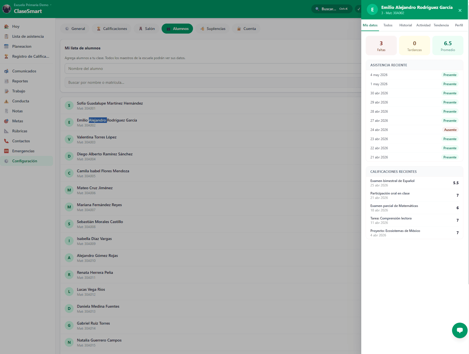Click the Ausente badge for 24 abr 2026
The width and height of the screenshot is (469, 354).
click(450, 130)
